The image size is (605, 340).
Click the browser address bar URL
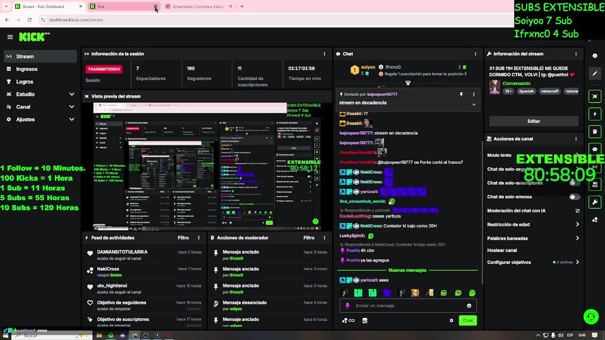76,20
